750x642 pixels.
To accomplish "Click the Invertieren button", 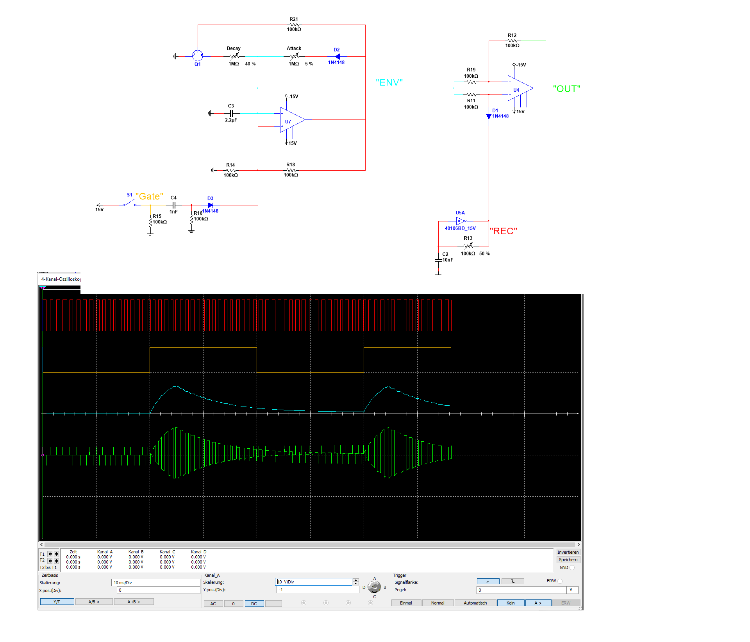I will tap(568, 552).
